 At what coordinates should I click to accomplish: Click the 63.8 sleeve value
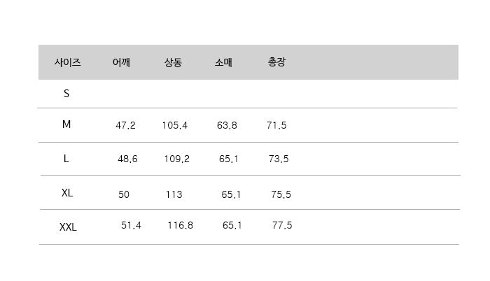pyautogui.click(x=227, y=126)
